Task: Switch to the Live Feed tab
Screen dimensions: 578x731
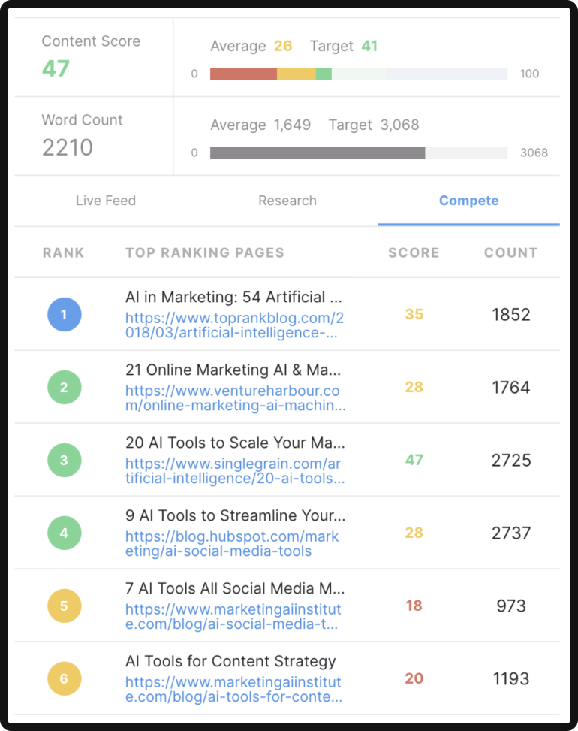Action: (106, 201)
